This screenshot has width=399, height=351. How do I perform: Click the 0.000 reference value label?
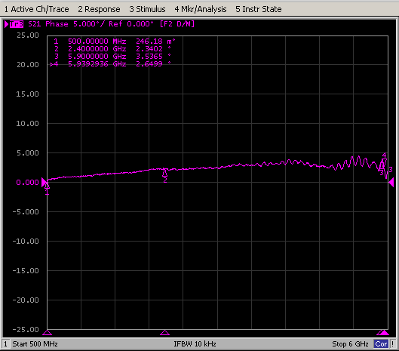click(x=27, y=183)
